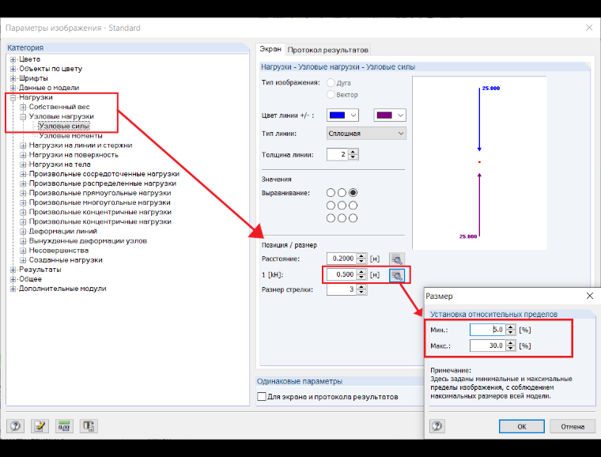Close the Параметры изображения dialog
The width and height of the screenshot is (601, 457).
coord(589,28)
